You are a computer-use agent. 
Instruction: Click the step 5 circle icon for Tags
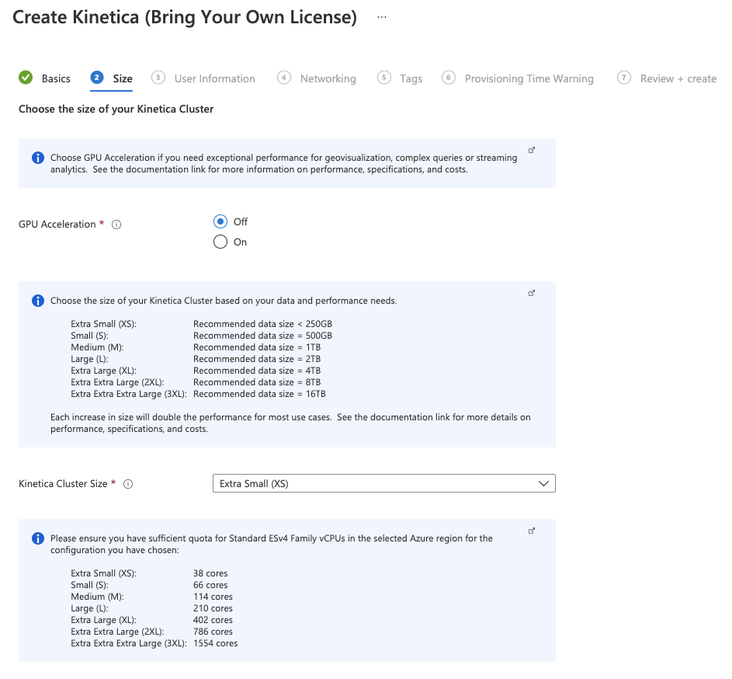(383, 78)
